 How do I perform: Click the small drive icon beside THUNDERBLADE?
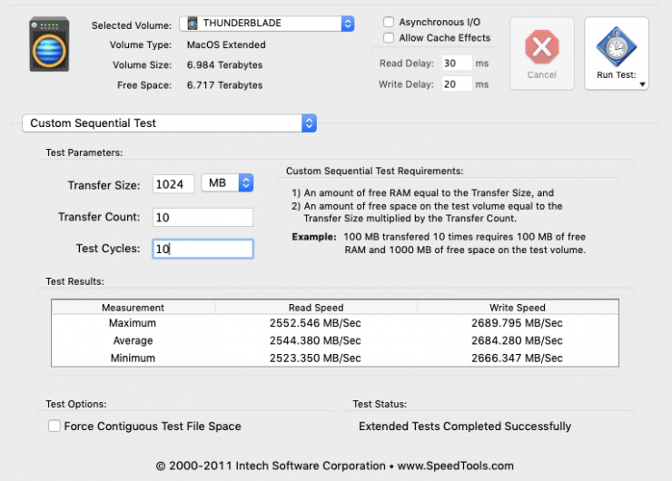click(x=192, y=24)
